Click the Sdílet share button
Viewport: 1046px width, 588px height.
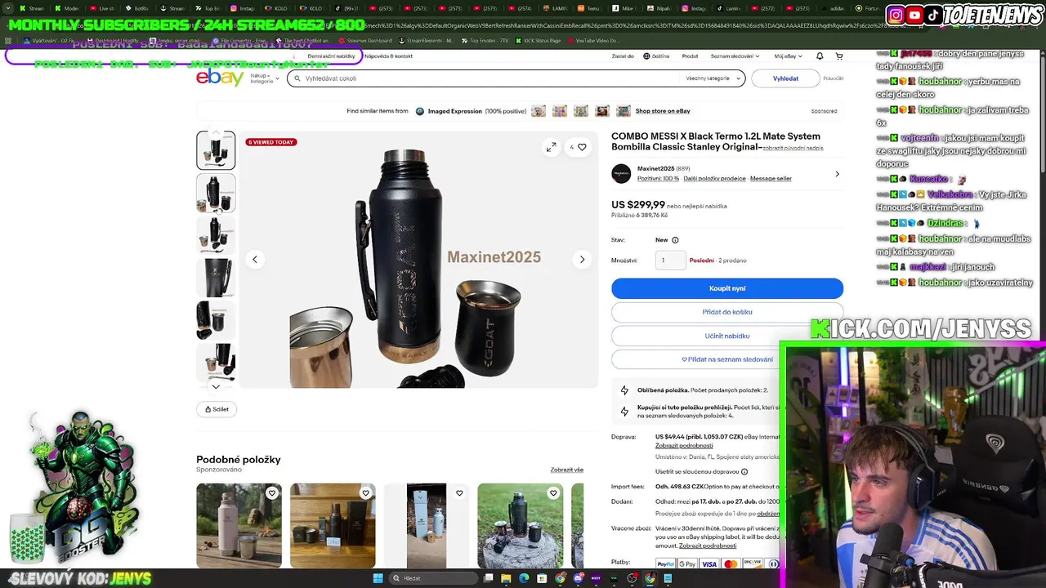click(x=217, y=409)
